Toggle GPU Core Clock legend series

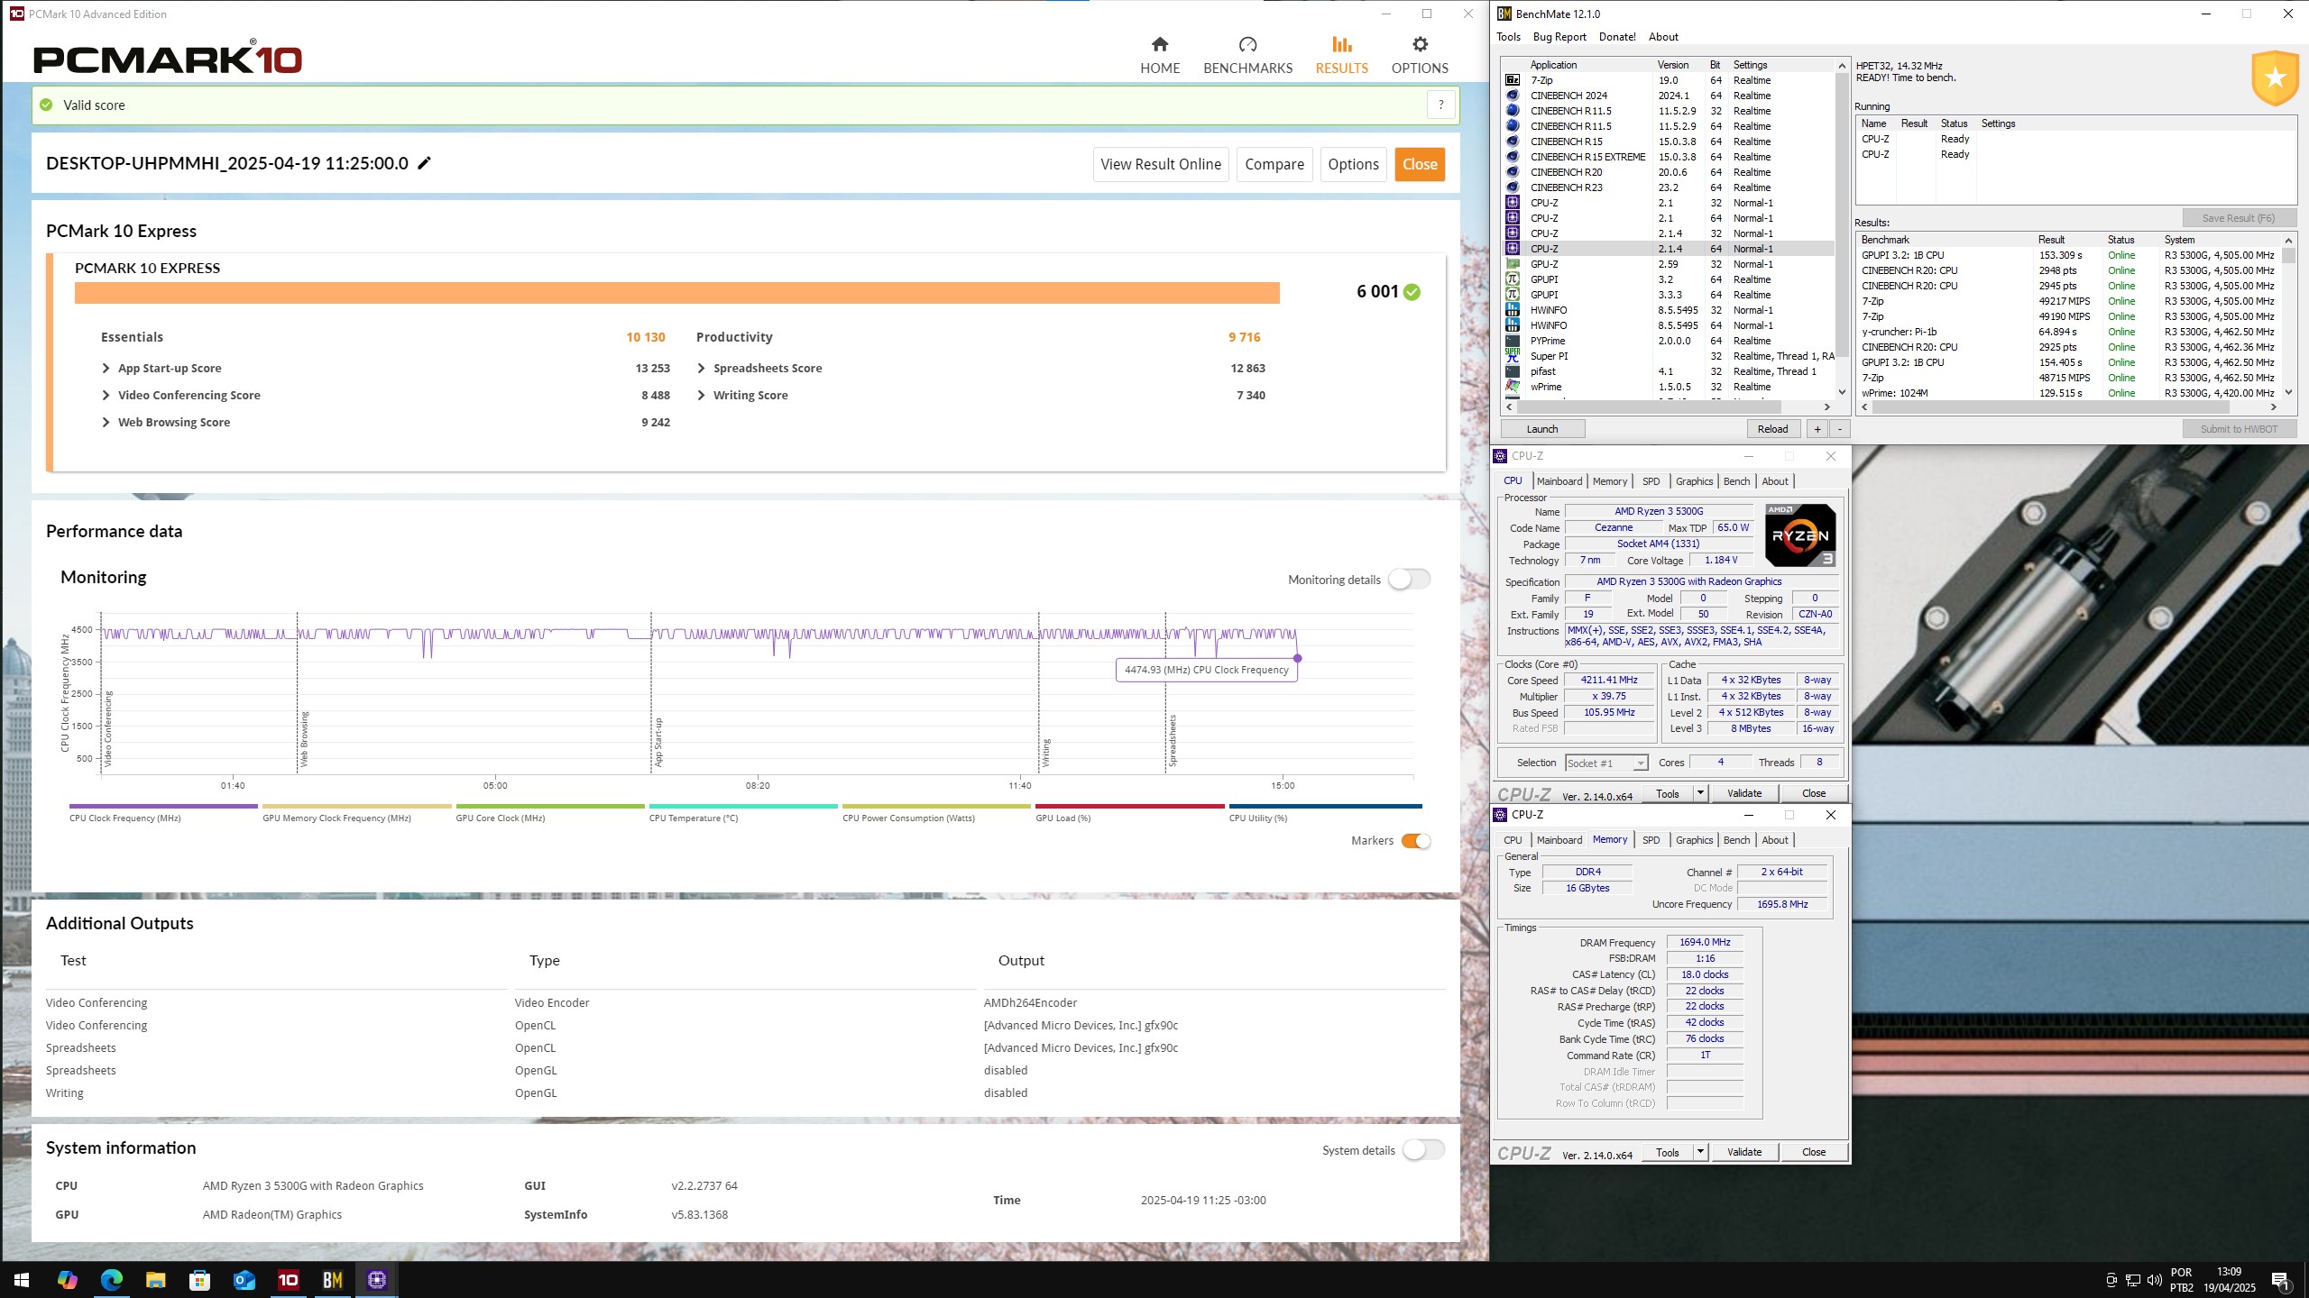[550, 812]
